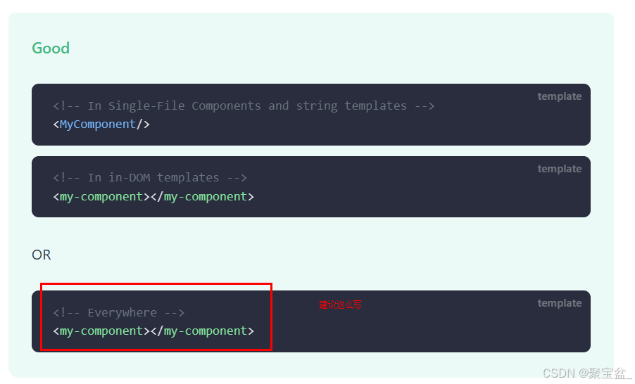Click the template label in the MyComponent block
Viewport: 635px width, 384px height.
coord(560,96)
